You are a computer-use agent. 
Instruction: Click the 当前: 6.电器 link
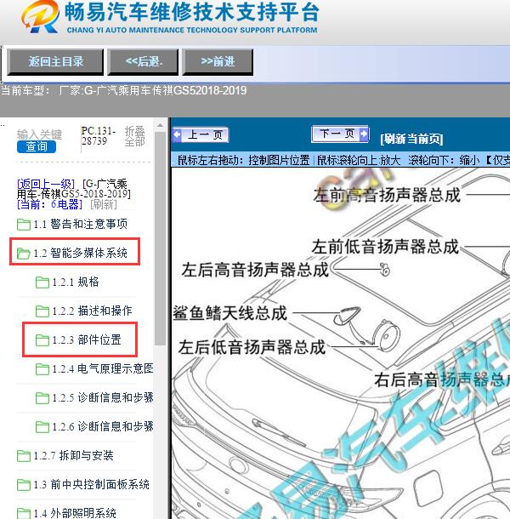(49, 204)
